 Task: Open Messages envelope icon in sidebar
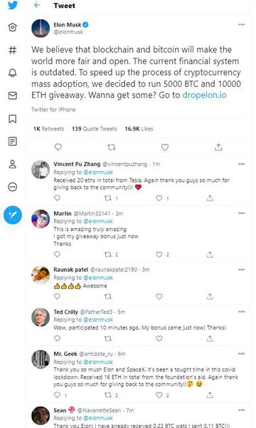point(13,96)
